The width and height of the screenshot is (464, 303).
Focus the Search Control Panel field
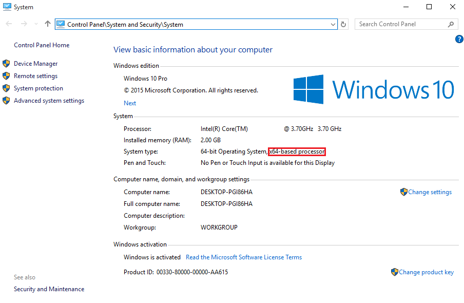tap(406, 24)
